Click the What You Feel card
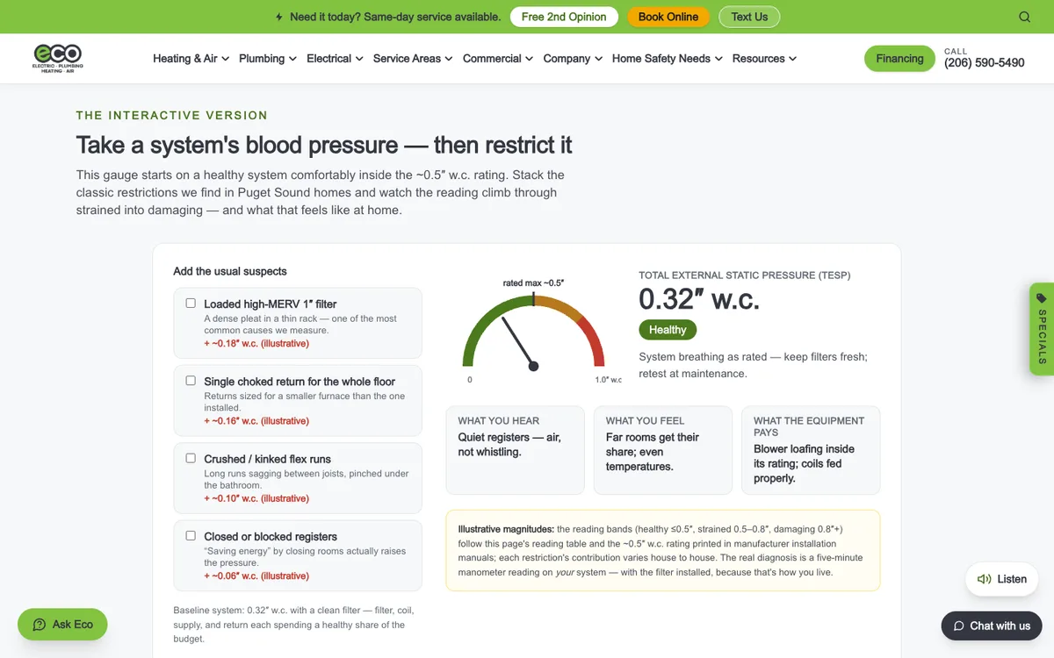 click(663, 450)
